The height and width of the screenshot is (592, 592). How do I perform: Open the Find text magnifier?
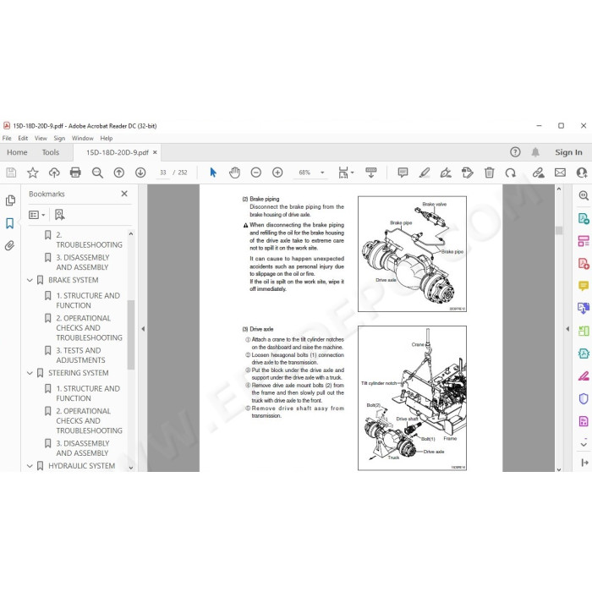(x=97, y=173)
